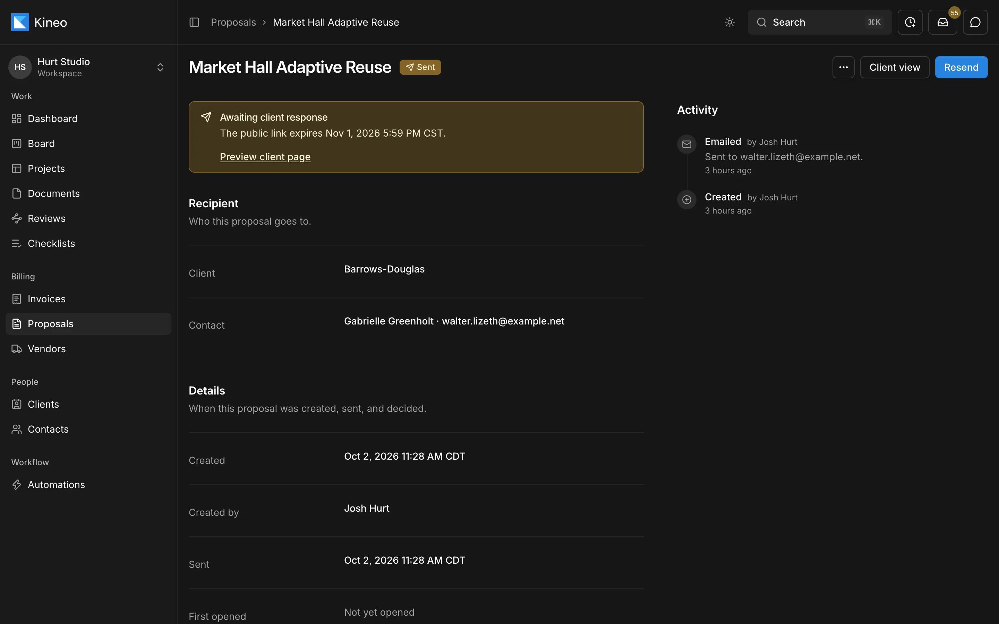Image resolution: width=999 pixels, height=624 pixels.
Task: Click the Proposals sidebar icon
Action: pyautogui.click(x=17, y=324)
